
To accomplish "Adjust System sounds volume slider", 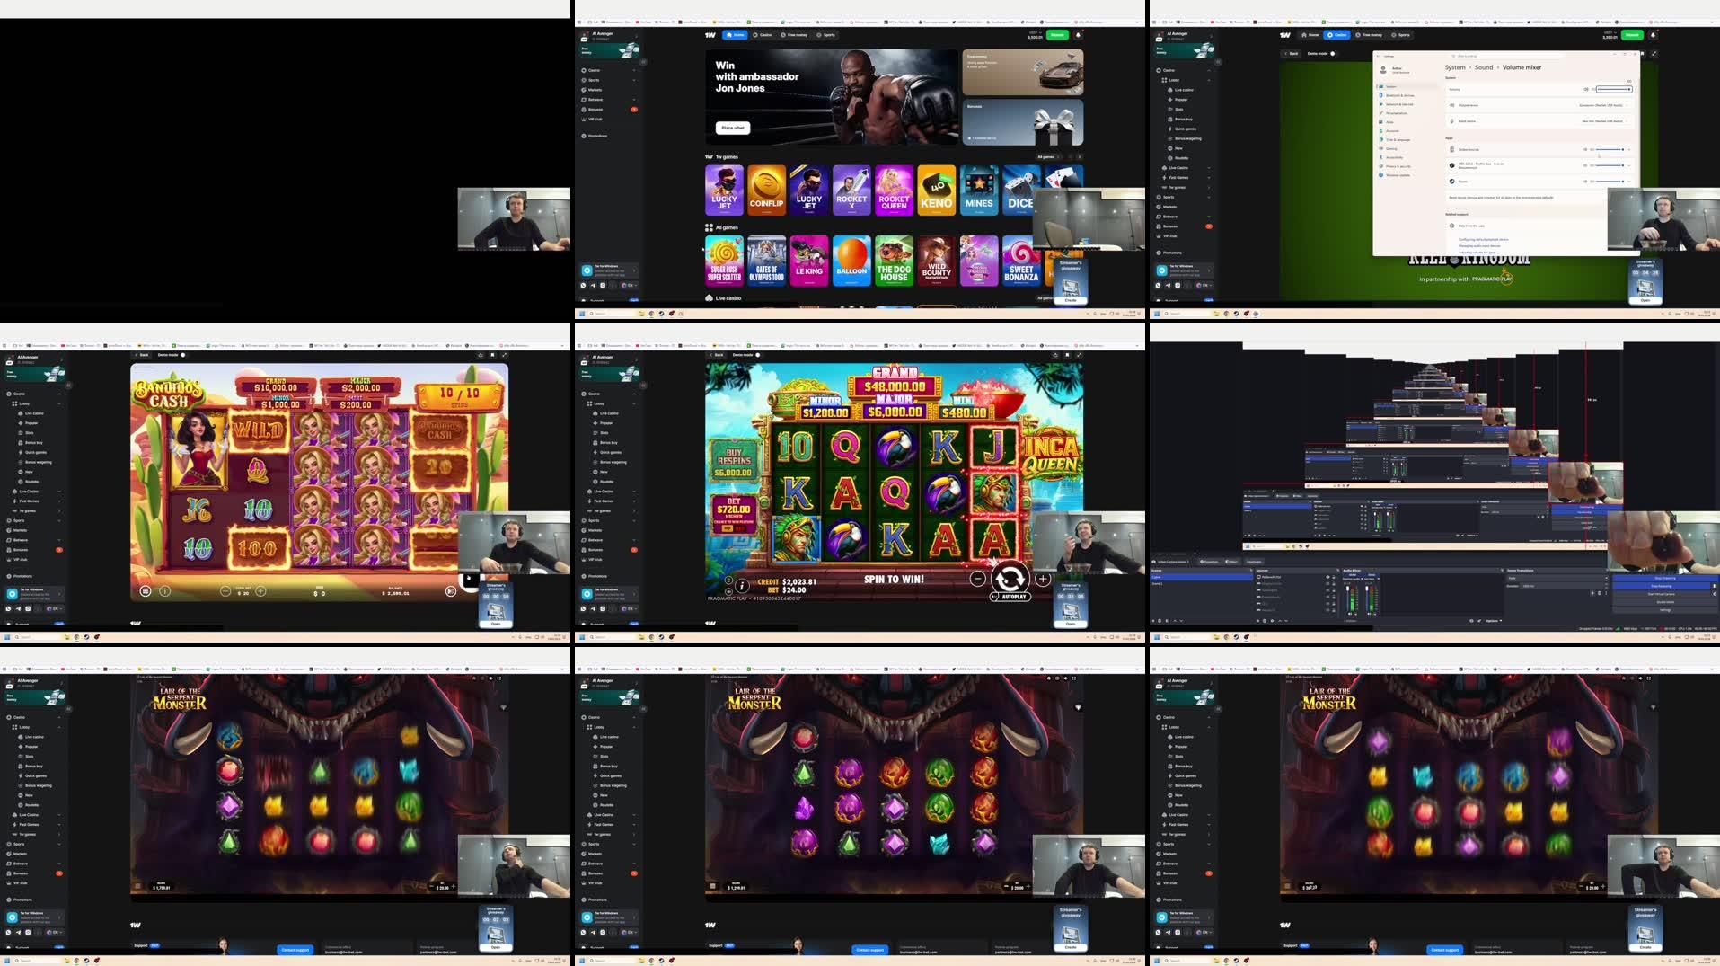I will 1609,149.
